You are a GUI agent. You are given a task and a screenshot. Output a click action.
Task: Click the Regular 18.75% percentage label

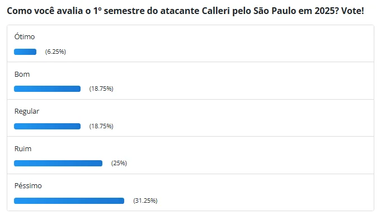click(x=101, y=126)
